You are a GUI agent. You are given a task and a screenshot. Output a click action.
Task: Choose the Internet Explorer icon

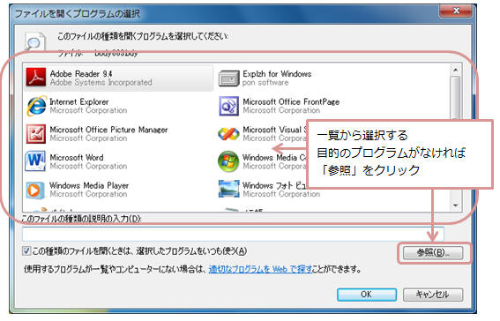[36, 106]
